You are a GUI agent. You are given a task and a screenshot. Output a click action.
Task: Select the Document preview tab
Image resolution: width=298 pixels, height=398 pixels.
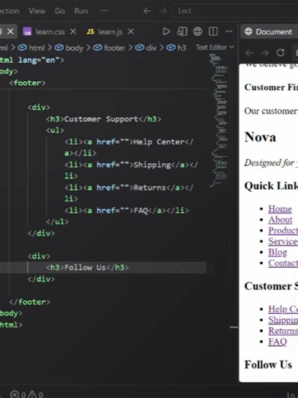(x=269, y=31)
